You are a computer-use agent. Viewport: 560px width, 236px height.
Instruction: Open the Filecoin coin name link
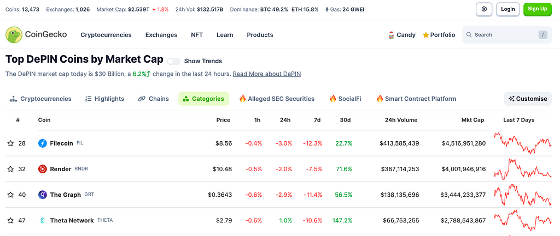click(61, 143)
